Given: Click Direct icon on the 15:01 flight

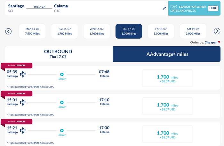Looking at the screenshot, I should click(62, 102).
